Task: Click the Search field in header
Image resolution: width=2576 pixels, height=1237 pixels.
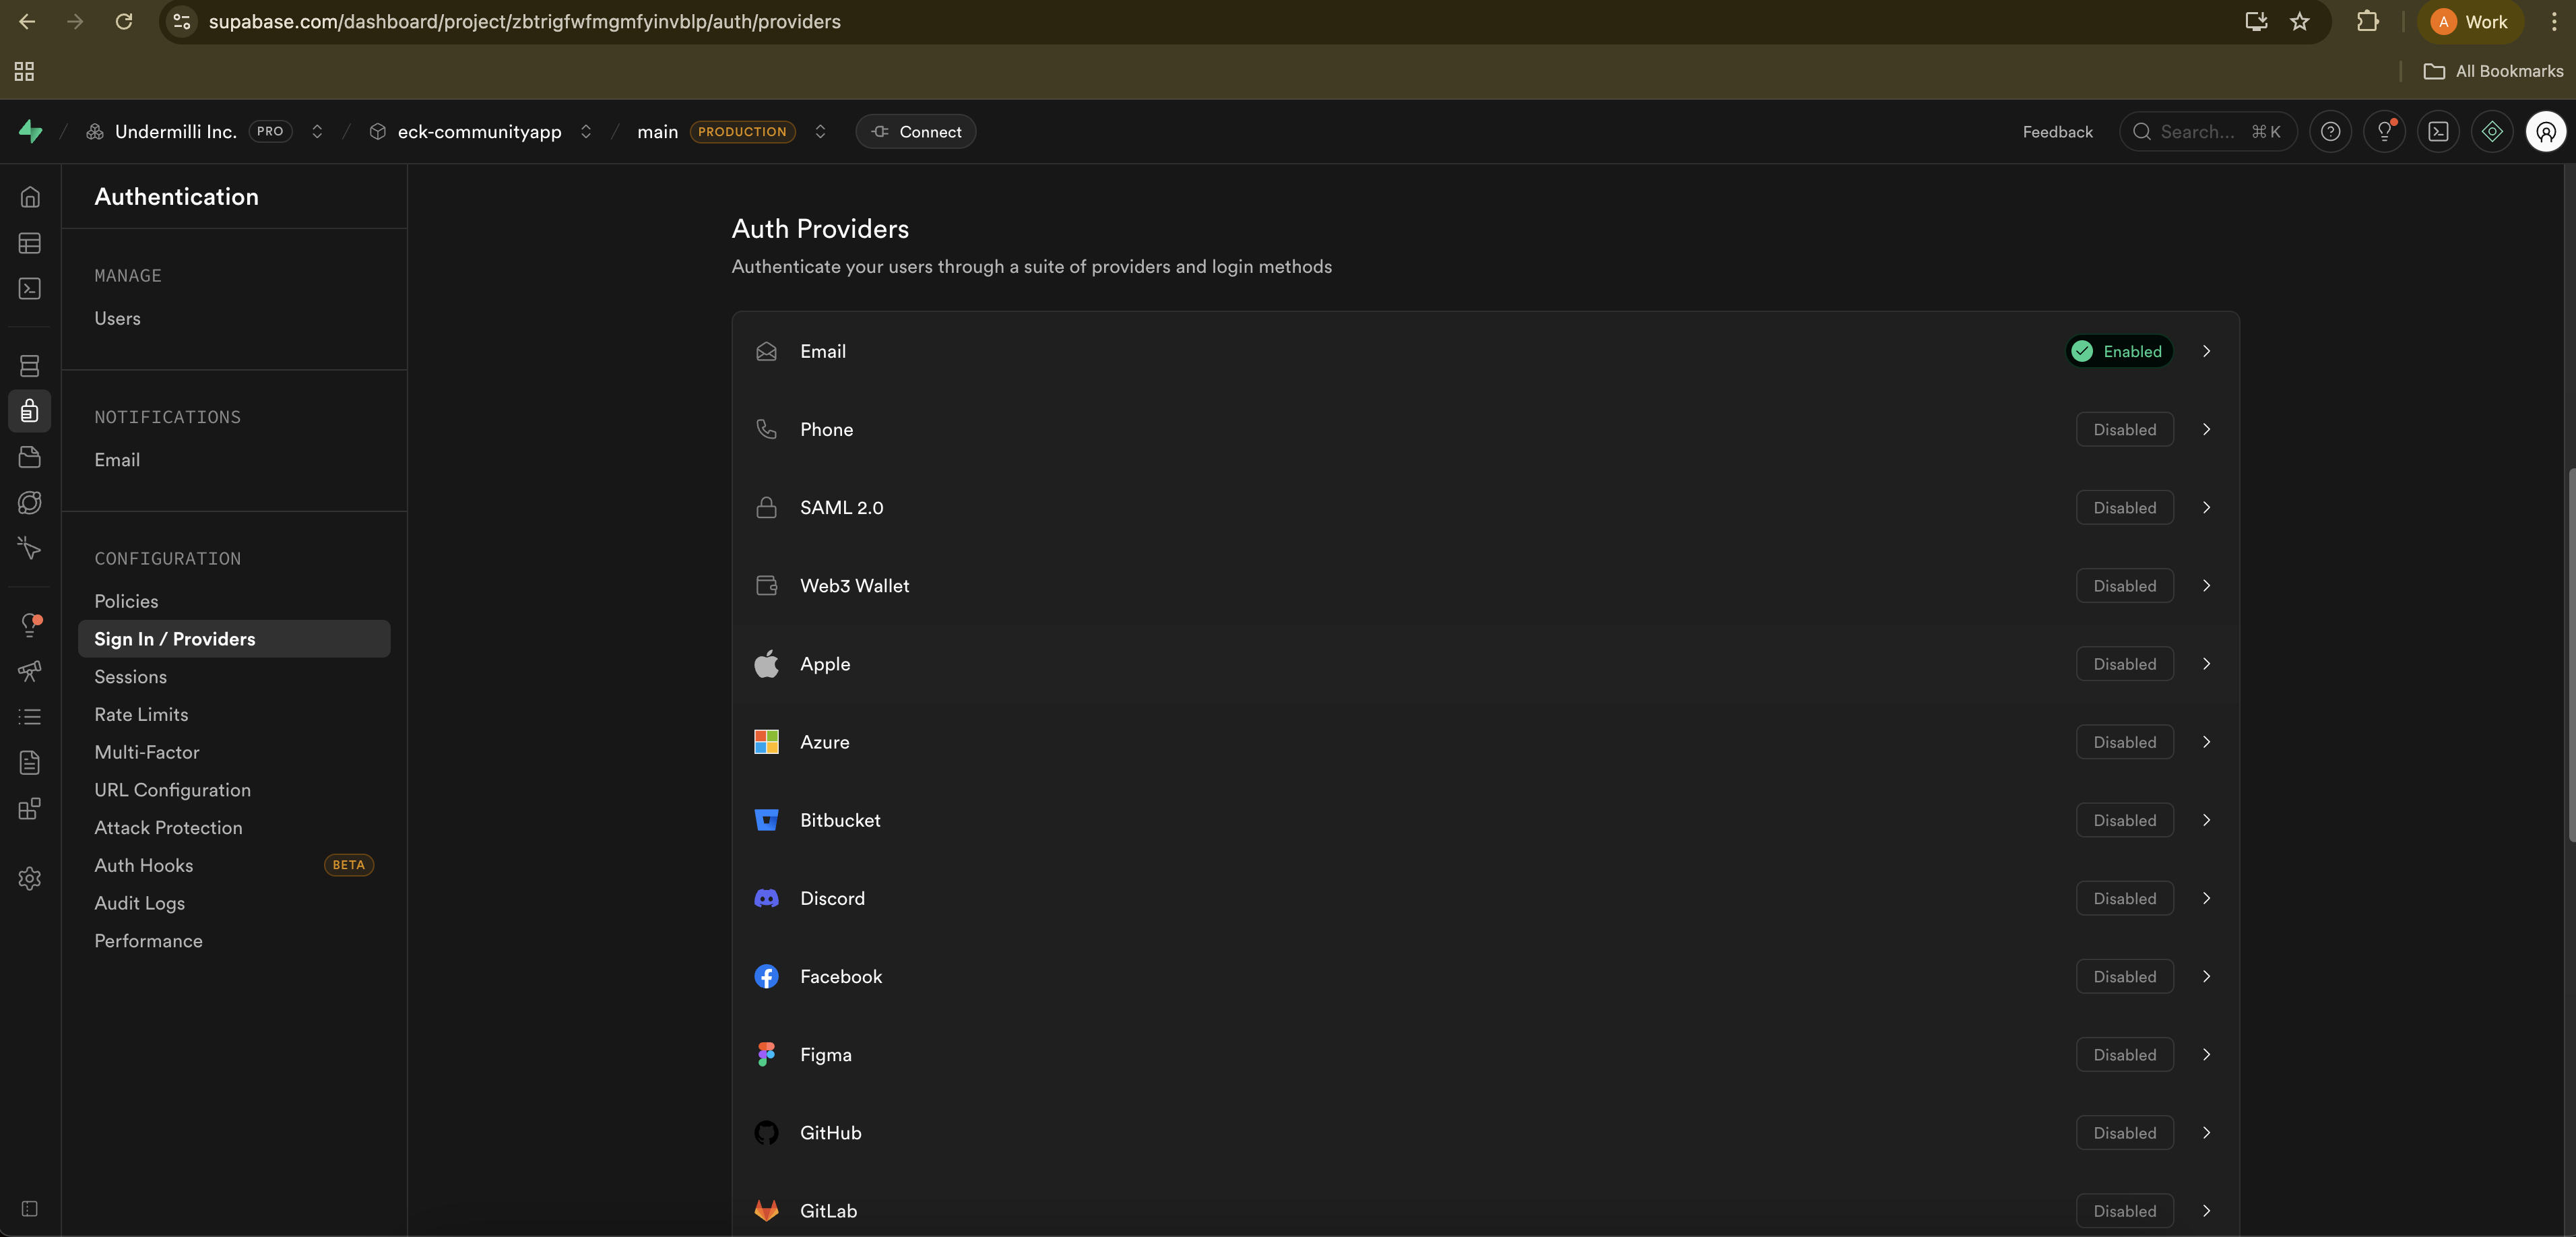Action: pyautogui.click(x=2206, y=132)
